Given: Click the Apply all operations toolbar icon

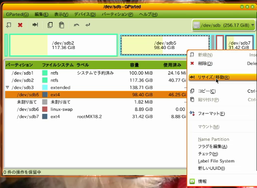Looking at the screenshot, I should coord(87,25).
